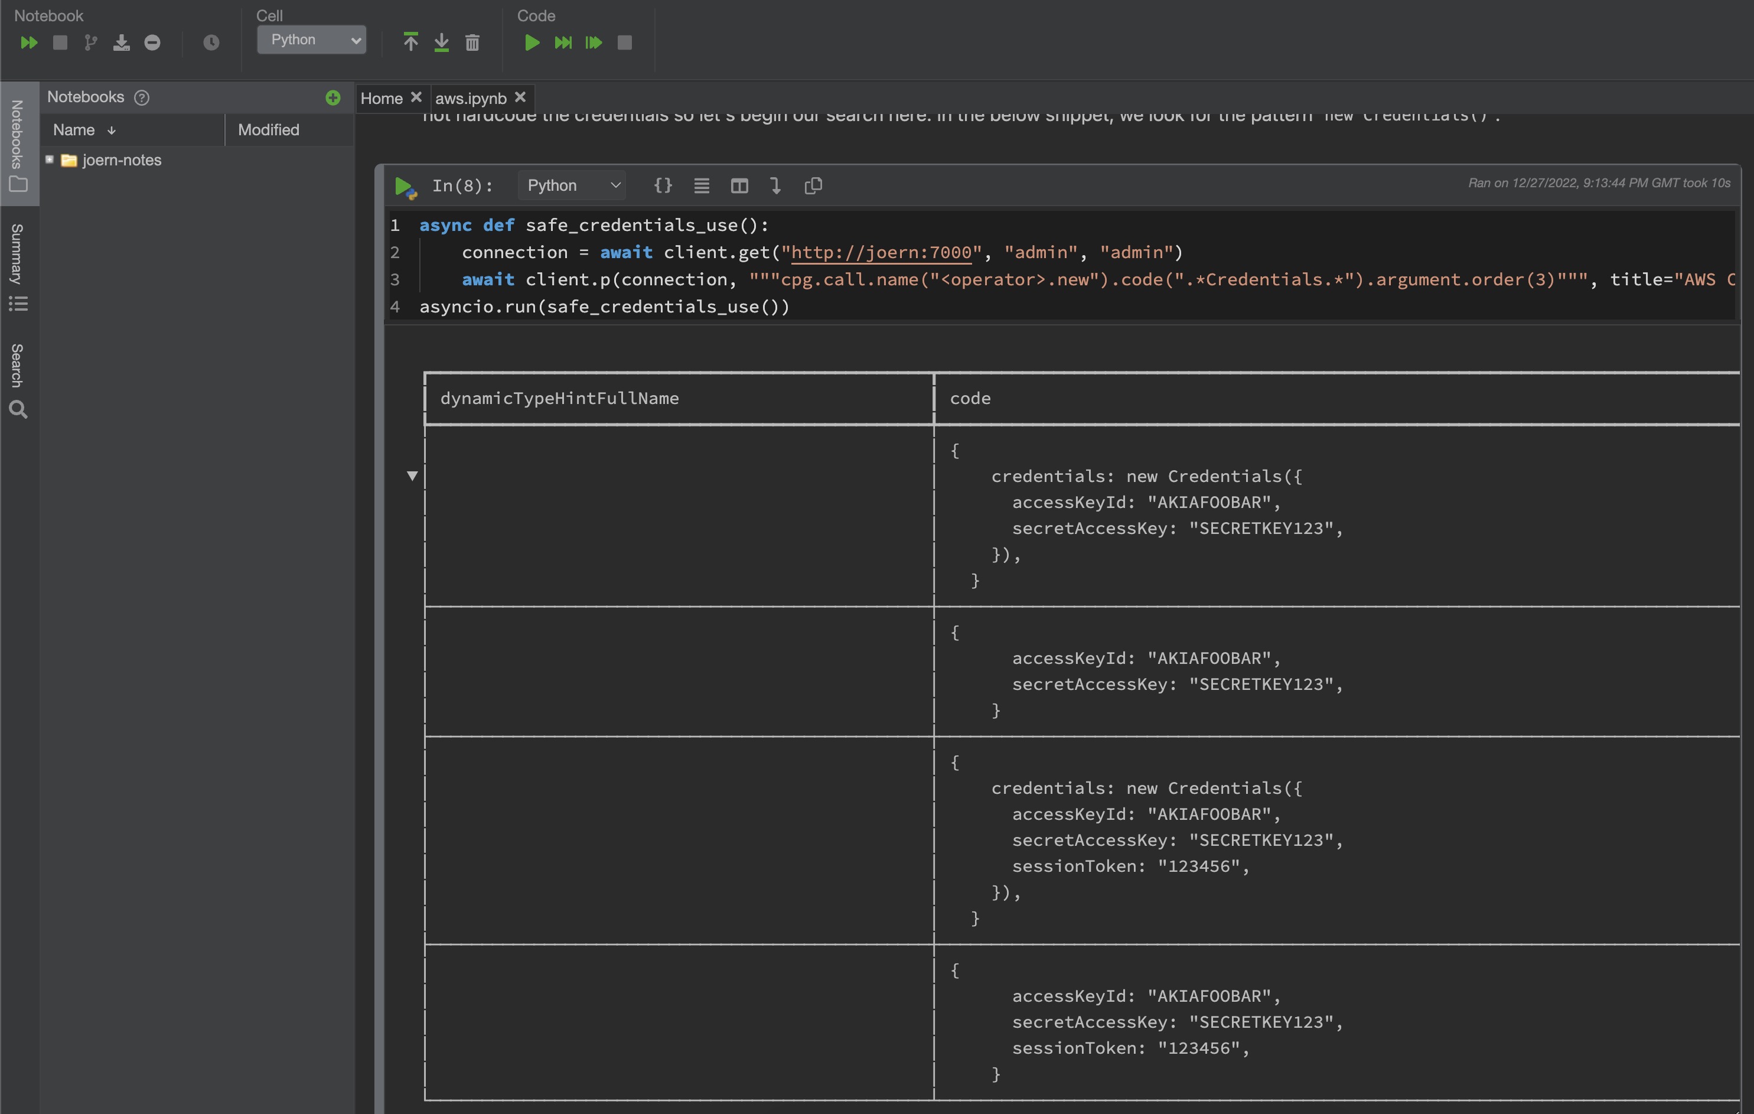
Task: Click the copy cell icon in In(8) toolbar
Action: click(814, 186)
